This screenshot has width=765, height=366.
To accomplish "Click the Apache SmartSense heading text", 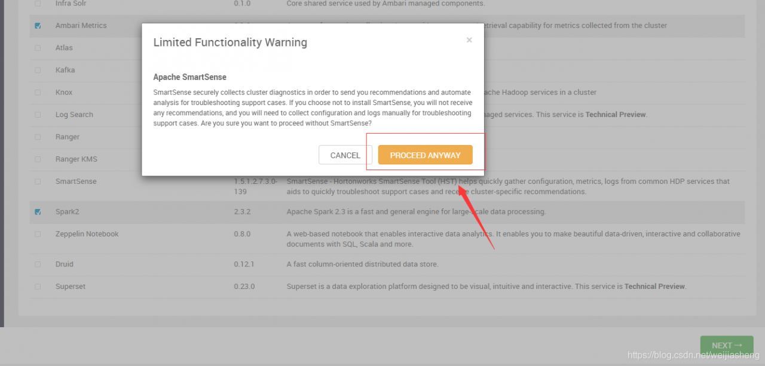I will coord(190,77).
